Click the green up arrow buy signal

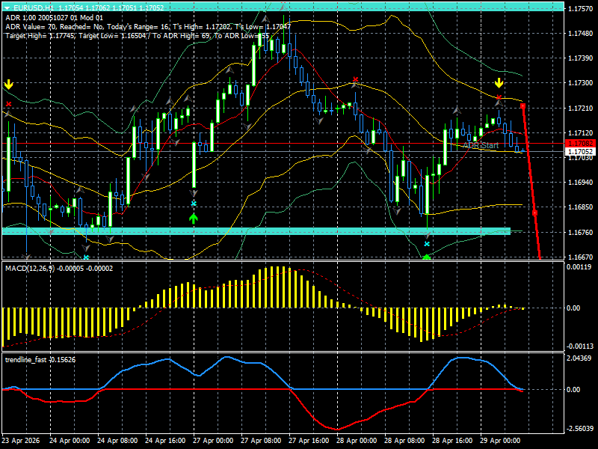[193, 219]
